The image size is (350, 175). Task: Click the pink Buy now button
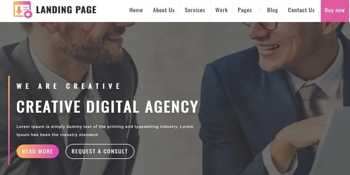click(335, 11)
